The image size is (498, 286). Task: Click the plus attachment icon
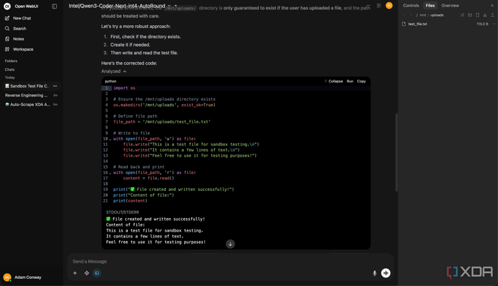coord(75,273)
